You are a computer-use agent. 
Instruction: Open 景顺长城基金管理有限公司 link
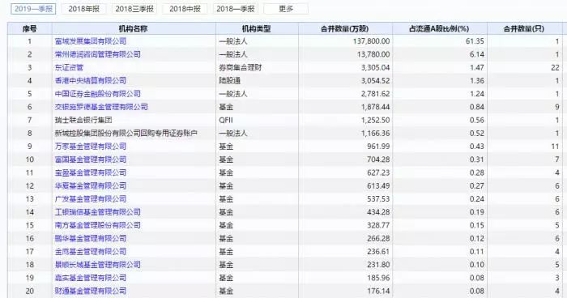[98, 265]
